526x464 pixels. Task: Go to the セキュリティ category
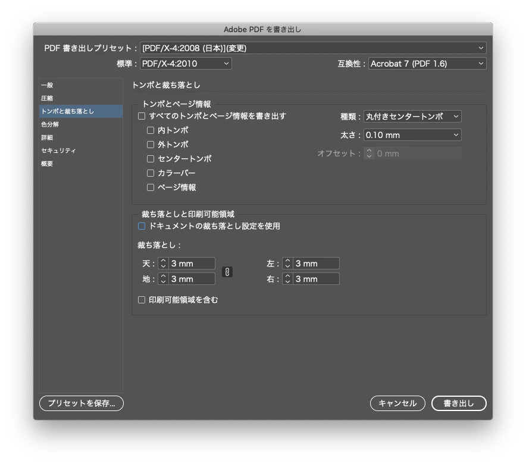coord(81,151)
